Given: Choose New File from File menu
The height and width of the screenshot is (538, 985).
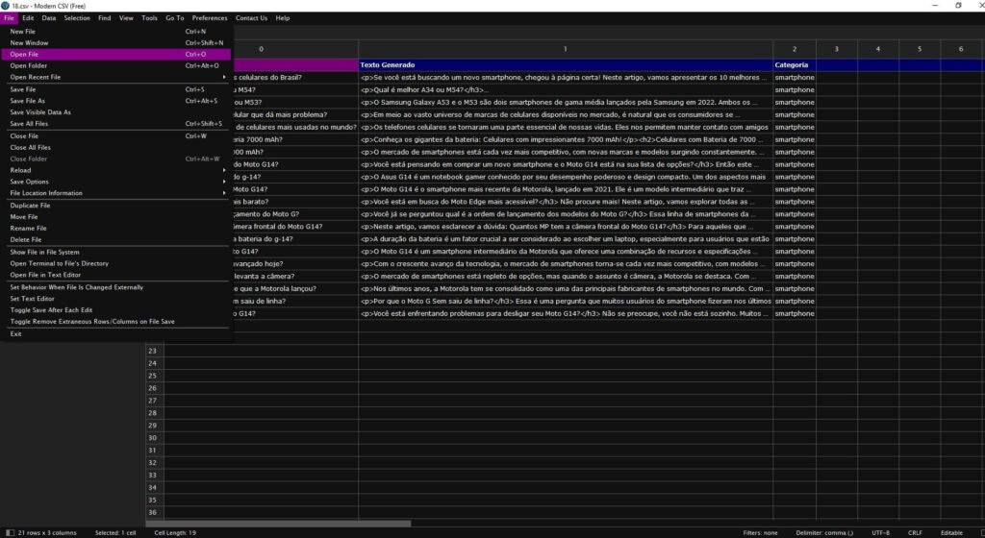Looking at the screenshot, I should tap(115, 32).
